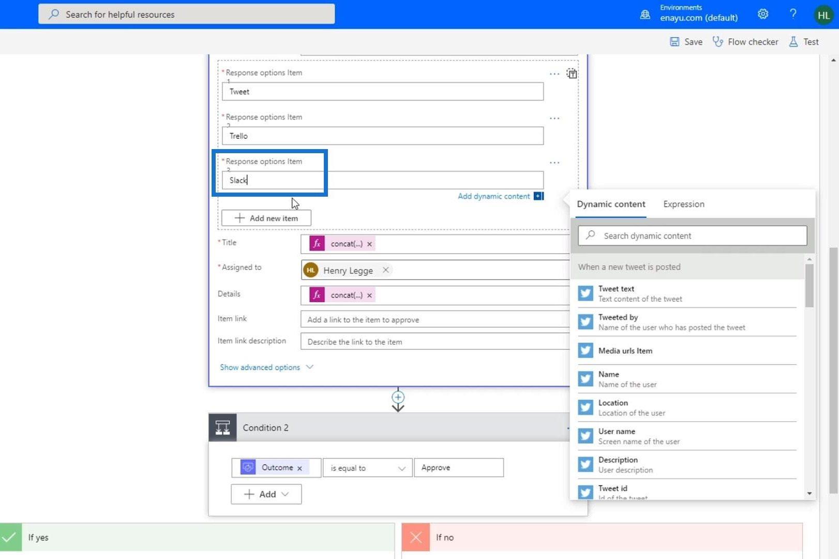Viewport: 839px width, 559px height.
Task: Edit the Tweet response option field
Action: click(382, 92)
